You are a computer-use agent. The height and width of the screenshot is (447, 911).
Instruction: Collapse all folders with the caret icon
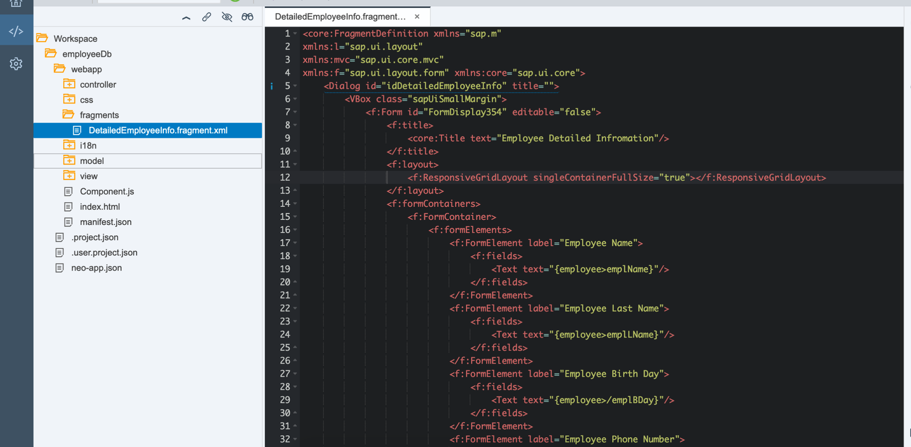pyautogui.click(x=186, y=17)
